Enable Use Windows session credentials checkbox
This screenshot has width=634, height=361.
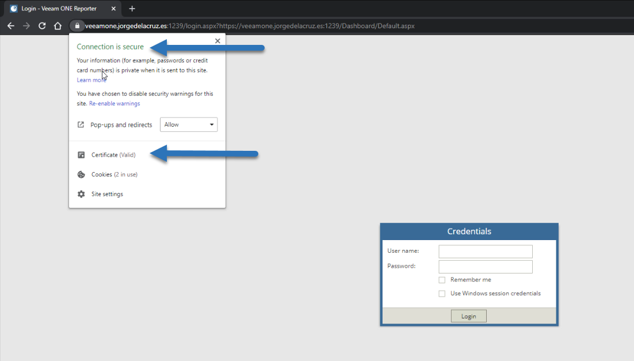(x=442, y=294)
